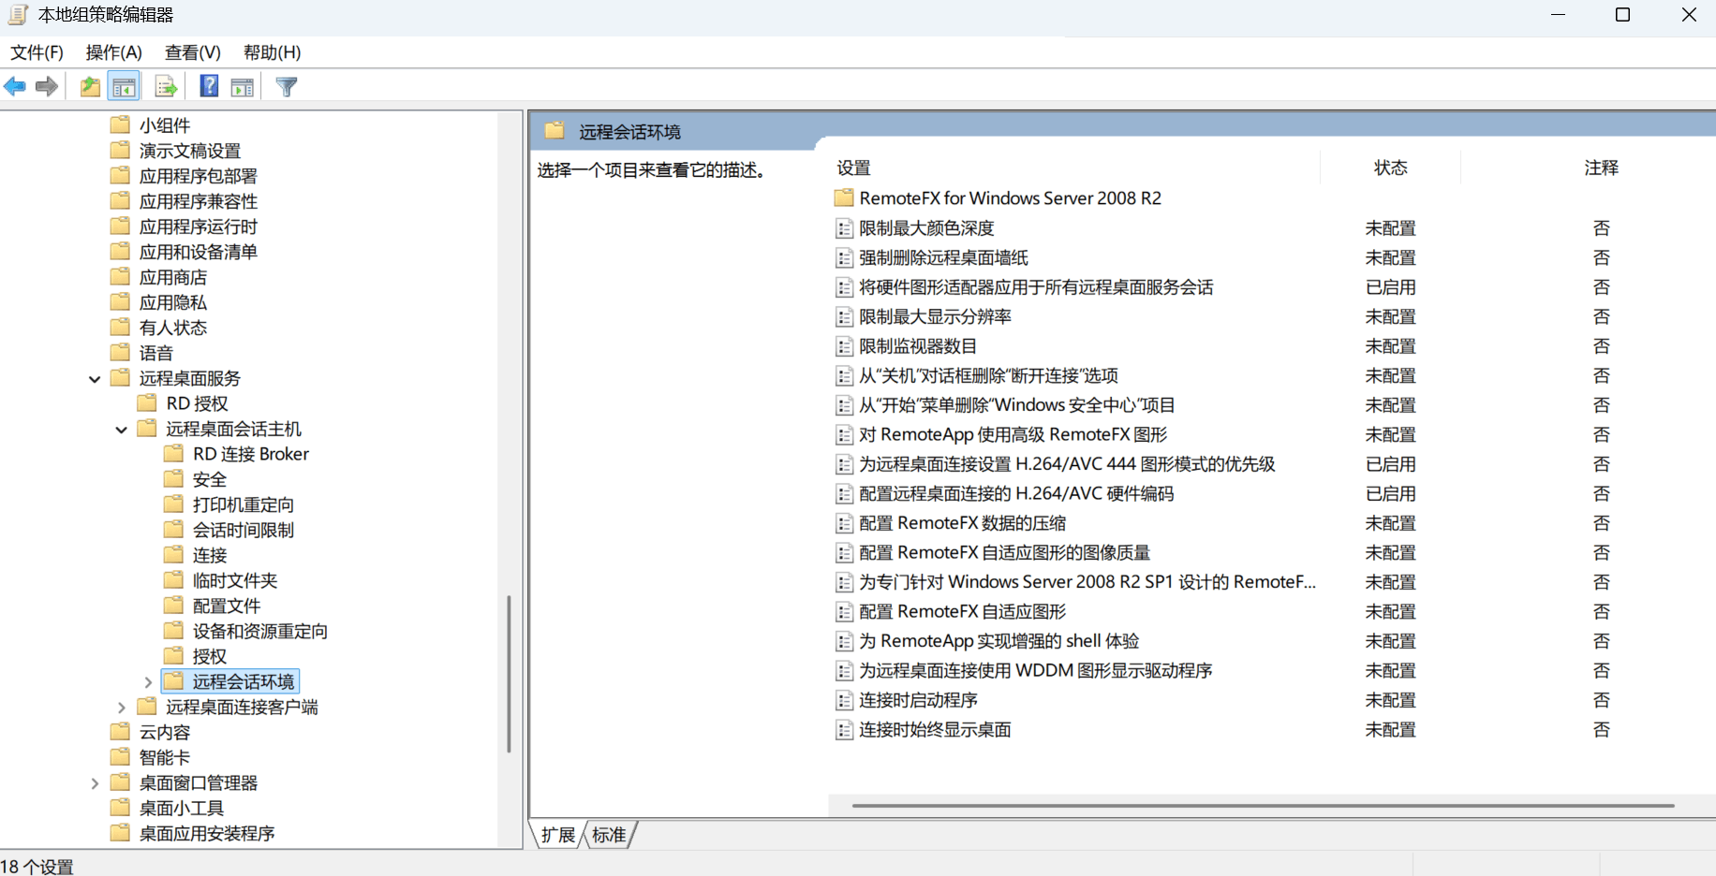Switch to the 标准 tab
This screenshot has height=876, width=1716.
coord(609,835)
